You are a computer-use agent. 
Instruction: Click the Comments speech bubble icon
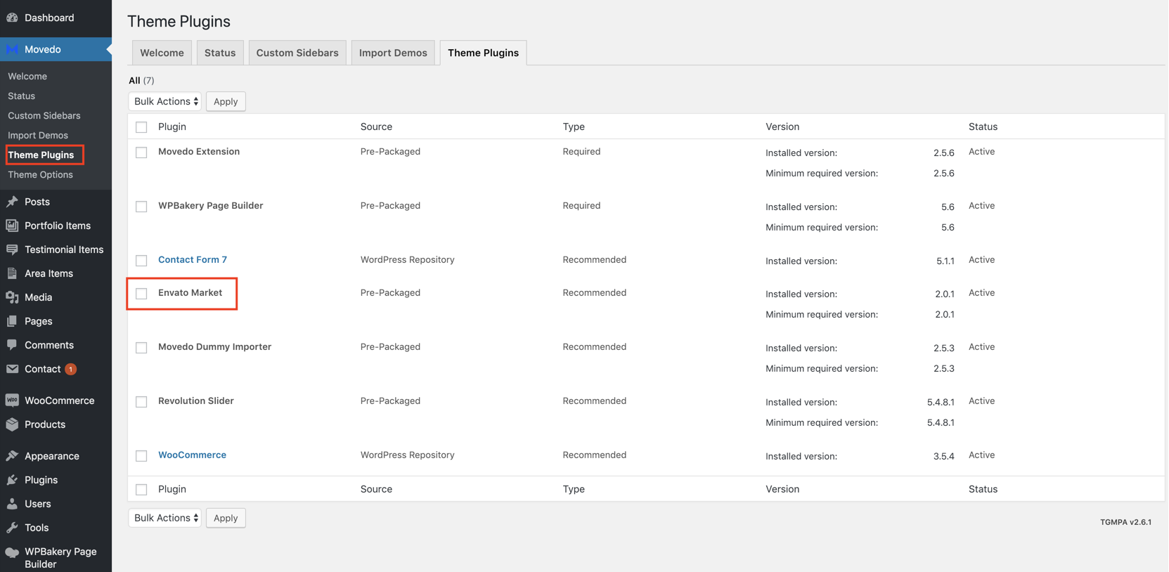click(12, 345)
